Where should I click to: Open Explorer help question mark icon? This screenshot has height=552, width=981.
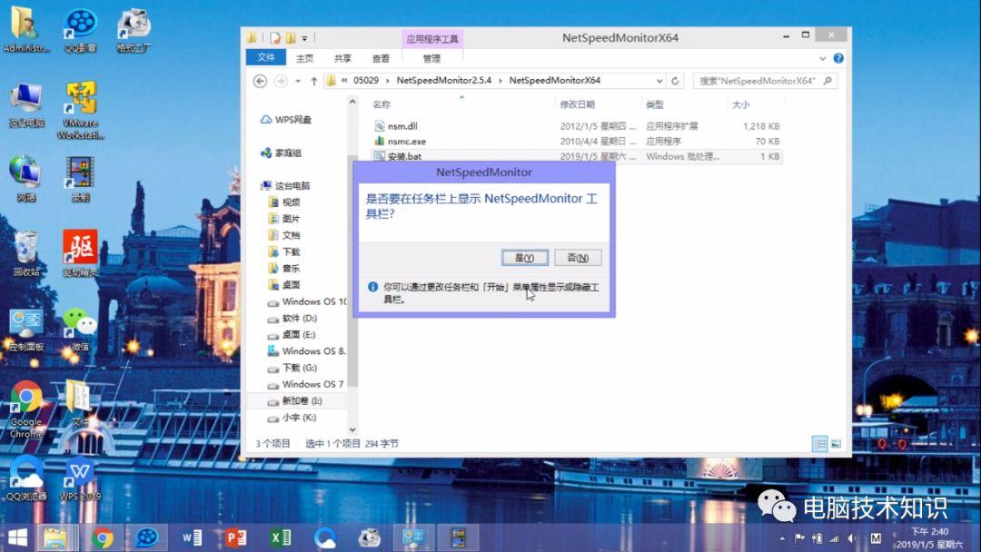tap(838, 58)
